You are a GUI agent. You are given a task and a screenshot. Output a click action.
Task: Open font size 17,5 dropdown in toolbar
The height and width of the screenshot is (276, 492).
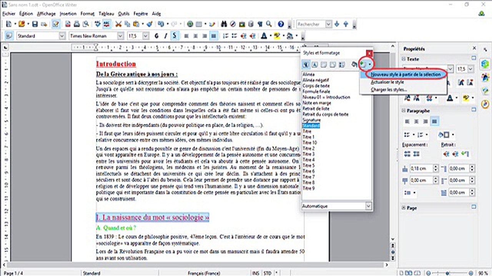coord(146,36)
